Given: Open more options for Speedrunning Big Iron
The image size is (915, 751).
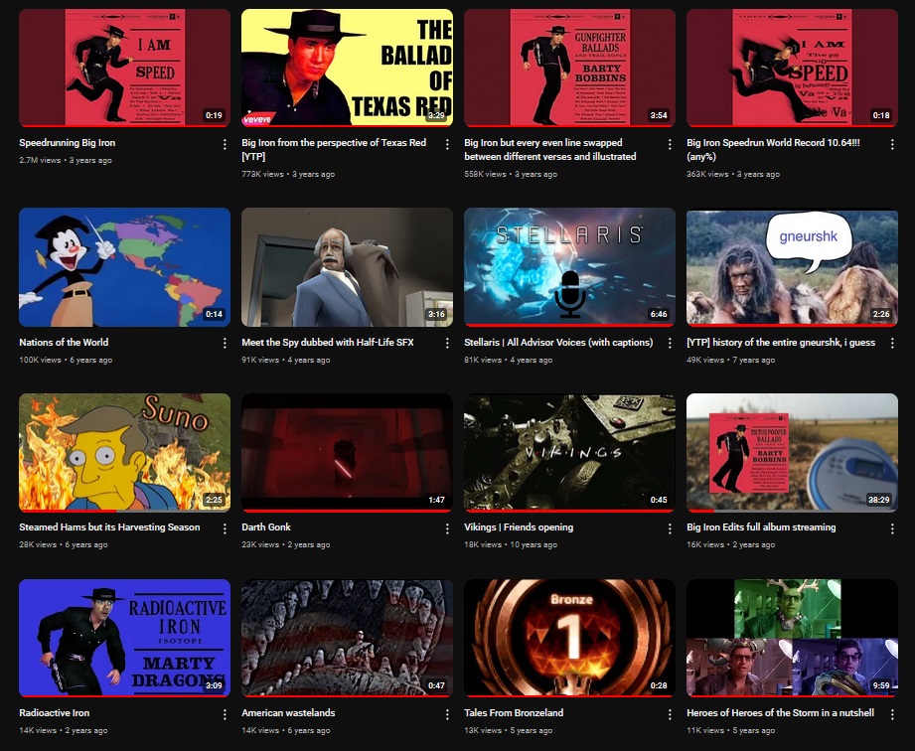Looking at the screenshot, I should pos(225,144).
